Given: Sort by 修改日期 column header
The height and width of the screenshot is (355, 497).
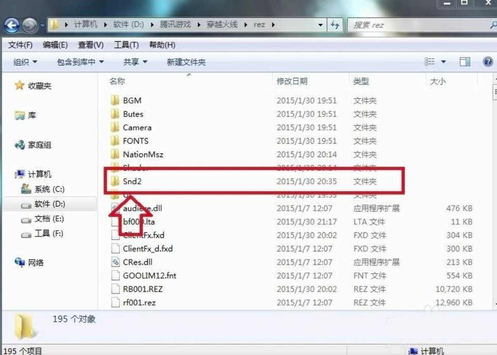Looking at the screenshot, I should click(292, 81).
